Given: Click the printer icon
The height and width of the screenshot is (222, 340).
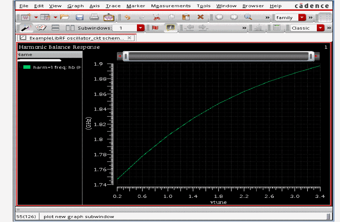Looking at the screenshot, I should [x=94, y=17].
